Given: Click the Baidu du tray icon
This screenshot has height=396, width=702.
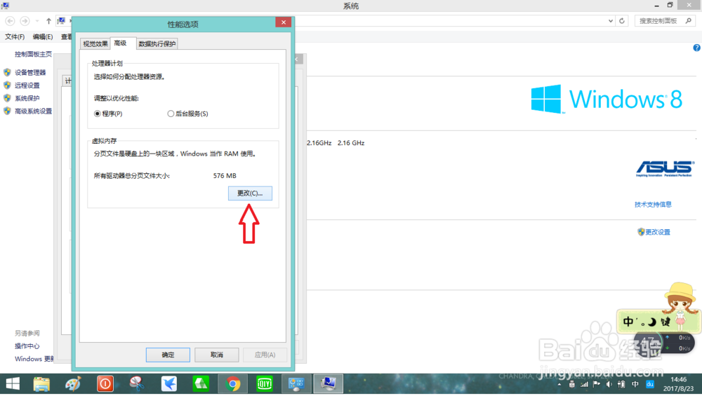Looking at the screenshot, I should 650,384.
